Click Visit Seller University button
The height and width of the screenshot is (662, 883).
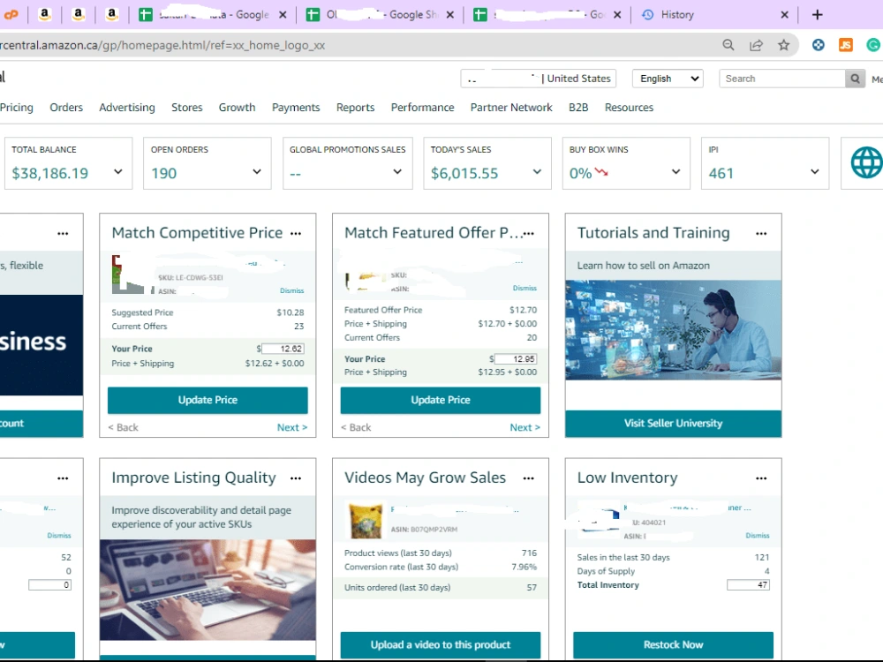click(x=673, y=424)
